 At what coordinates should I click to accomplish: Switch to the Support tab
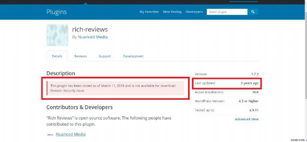point(105,56)
